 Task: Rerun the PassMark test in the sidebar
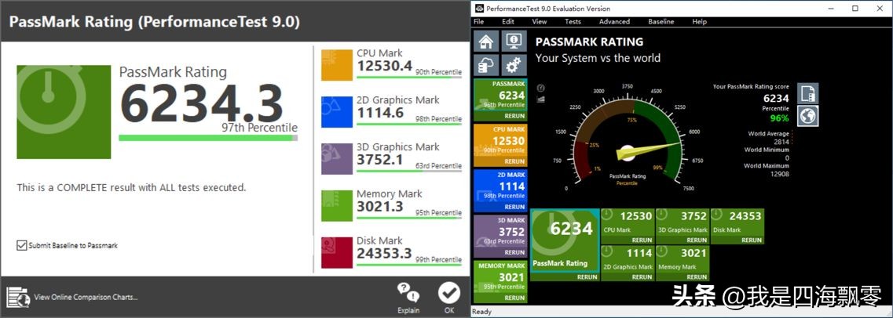tap(515, 116)
